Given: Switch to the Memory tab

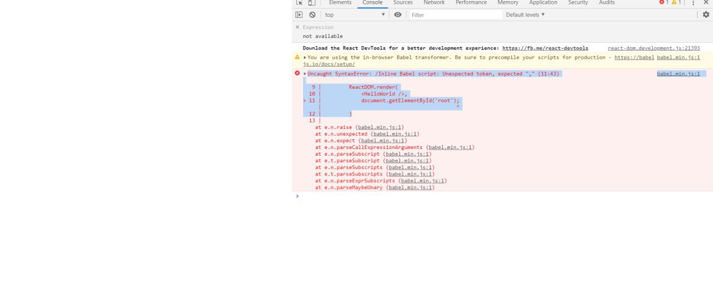Looking at the screenshot, I should click(508, 3).
